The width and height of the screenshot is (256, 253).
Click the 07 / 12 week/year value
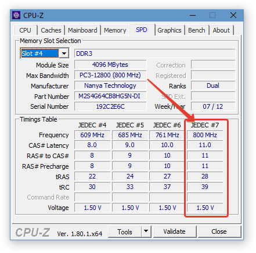click(213, 106)
